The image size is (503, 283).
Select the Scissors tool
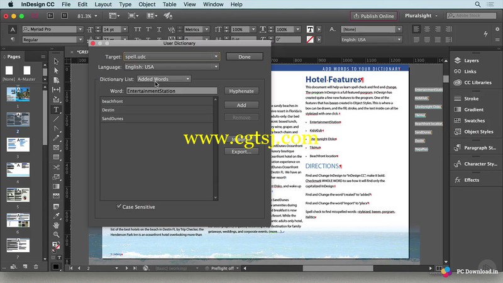56,167
